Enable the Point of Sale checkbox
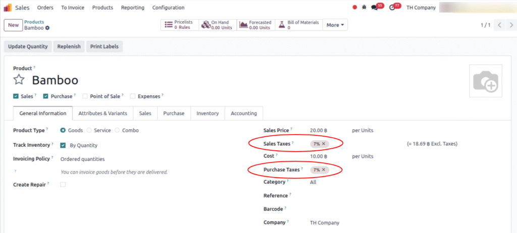517x233 pixels. [85, 96]
